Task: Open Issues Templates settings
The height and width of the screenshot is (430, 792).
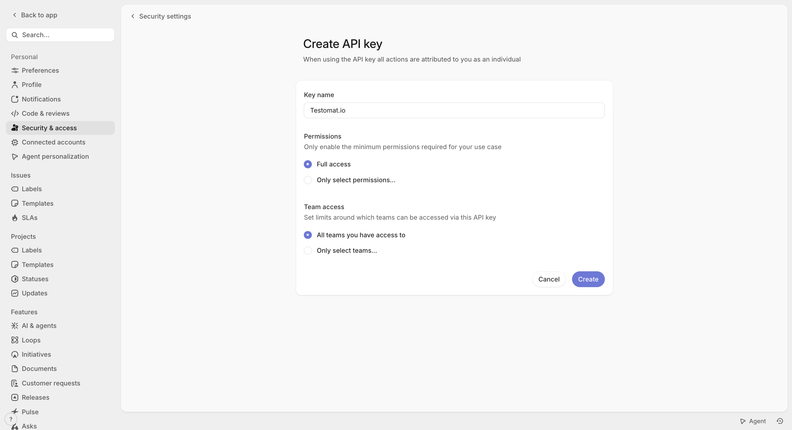Action: tap(60, 204)
